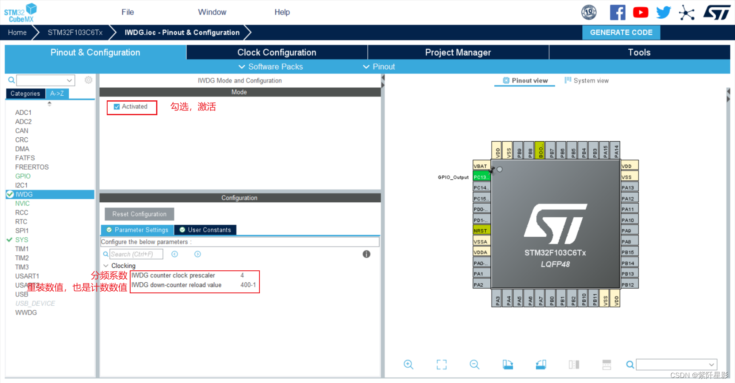
Task: Open the Help menu
Action: coord(282,12)
